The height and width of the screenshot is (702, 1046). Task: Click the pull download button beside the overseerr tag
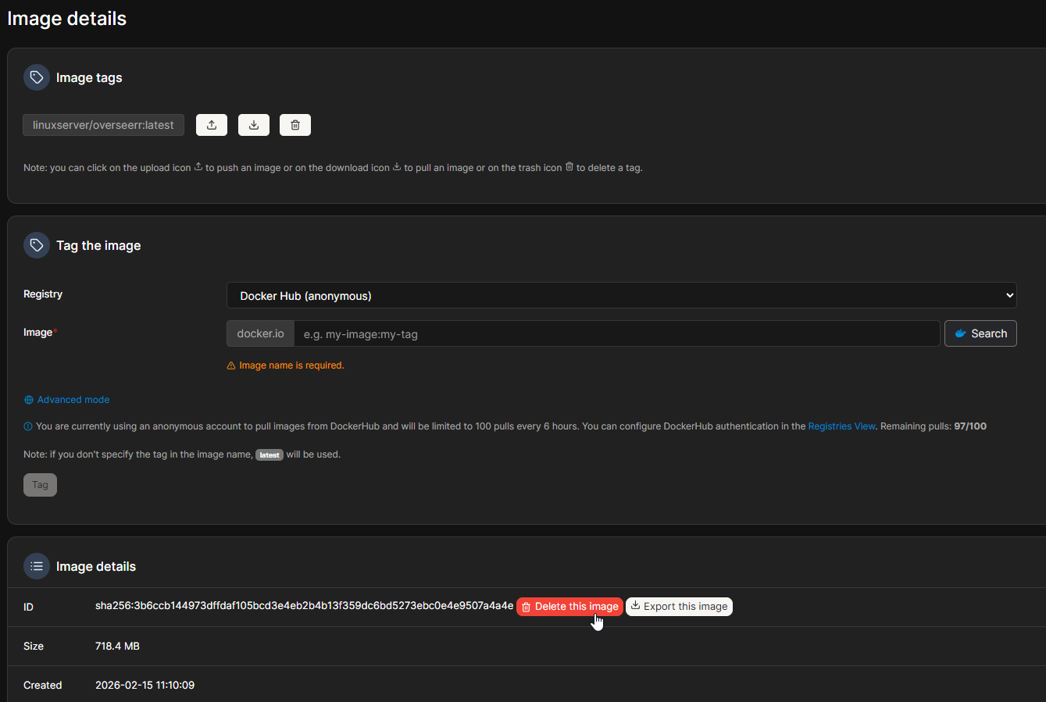click(x=254, y=125)
